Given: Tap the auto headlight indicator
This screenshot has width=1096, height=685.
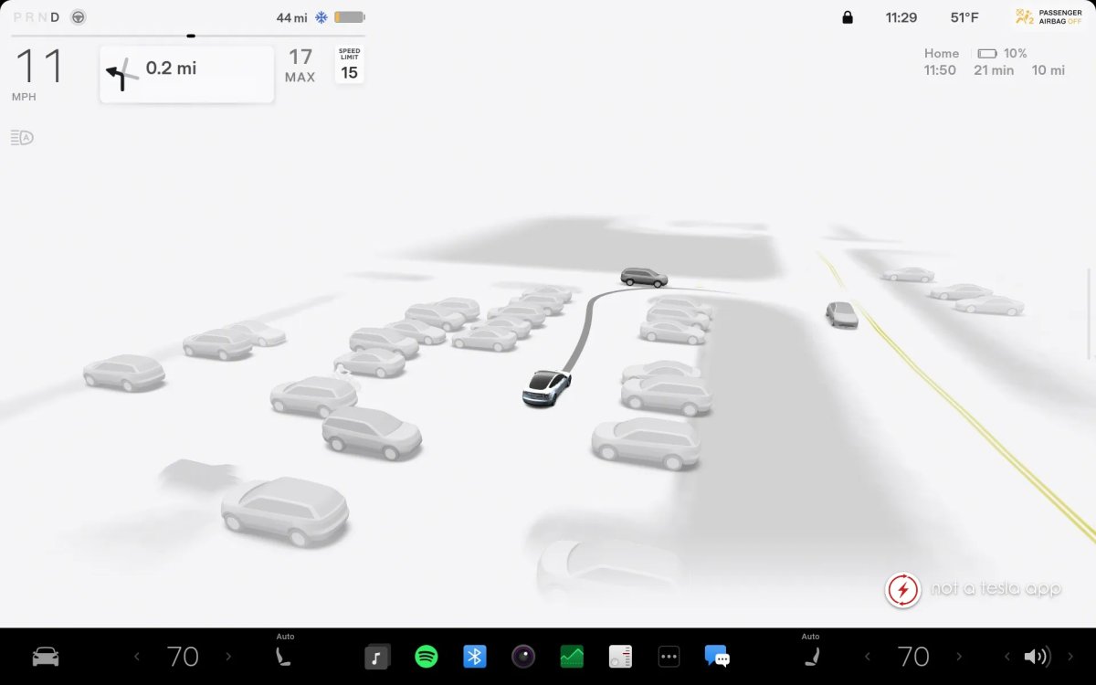Looking at the screenshot, I should [x=20, y=137].
